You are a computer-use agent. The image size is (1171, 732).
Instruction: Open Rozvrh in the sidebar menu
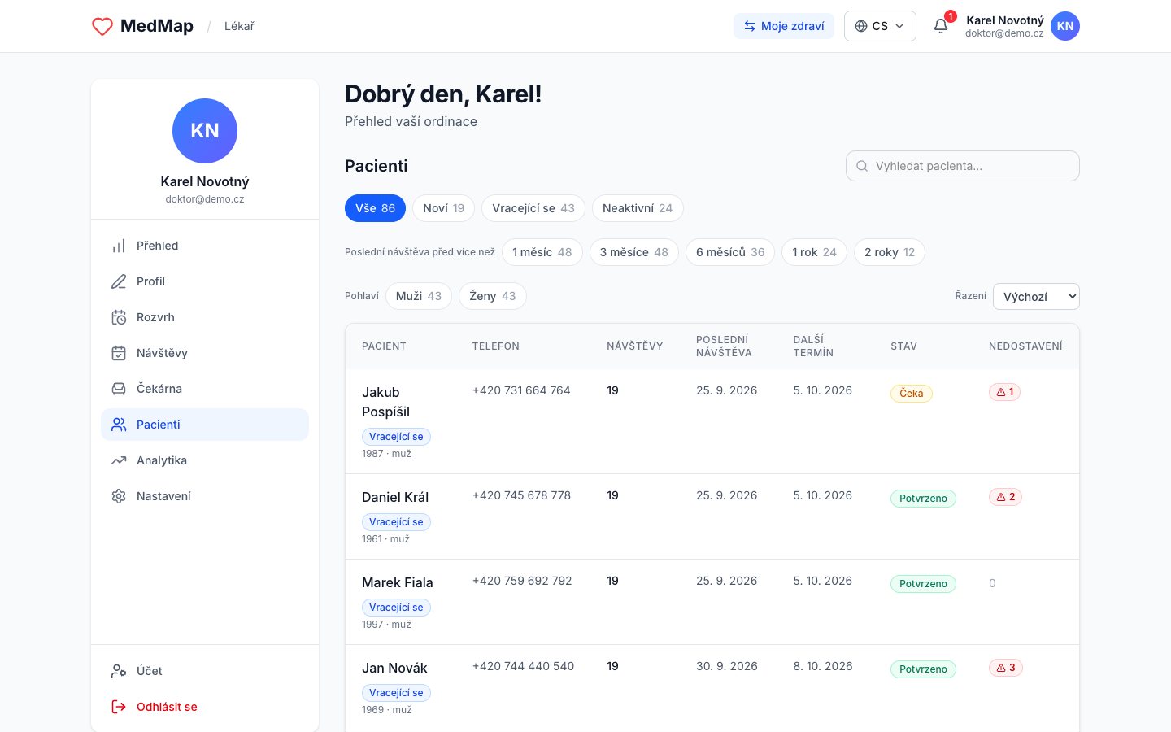tap(205, 317)
